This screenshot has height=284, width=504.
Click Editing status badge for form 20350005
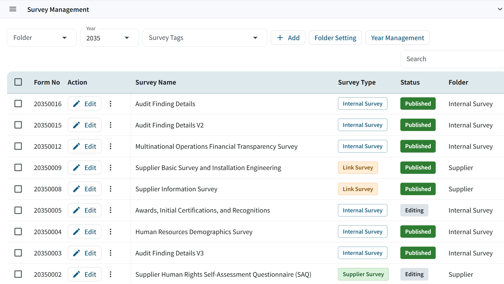pos(414,210)
